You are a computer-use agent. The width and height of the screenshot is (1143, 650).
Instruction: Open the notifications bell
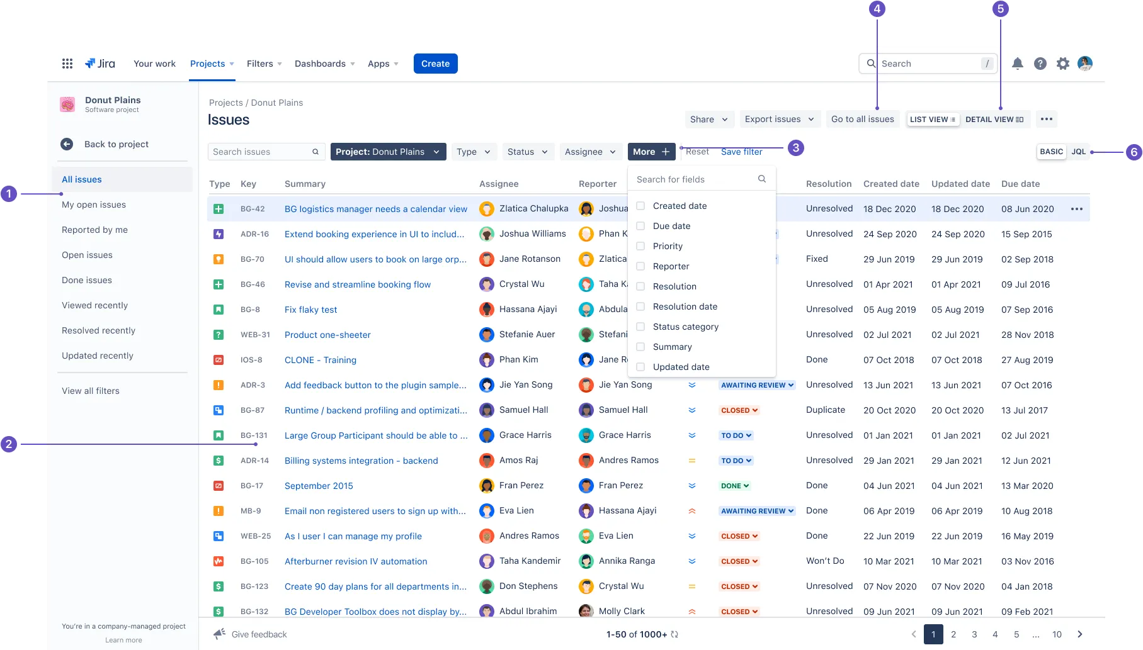coord(1018,64)
